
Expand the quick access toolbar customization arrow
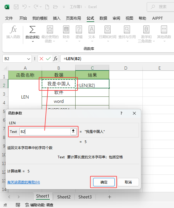(64, 7)
